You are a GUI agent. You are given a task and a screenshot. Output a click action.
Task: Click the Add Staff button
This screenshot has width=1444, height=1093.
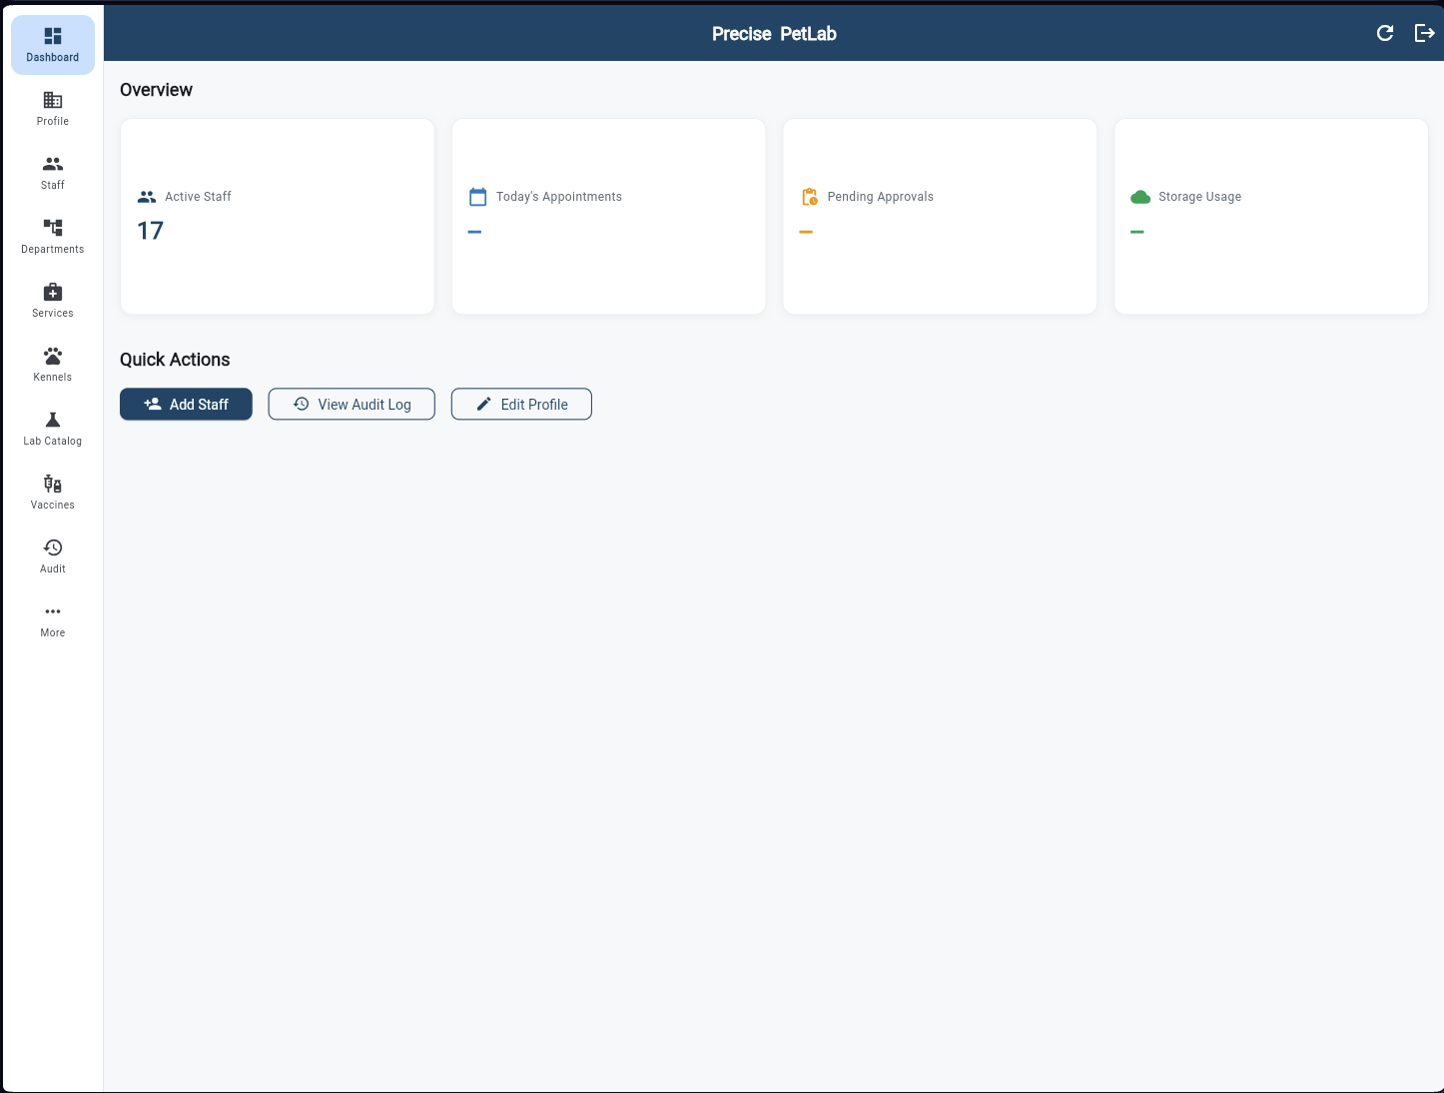[x=186, y=404]
